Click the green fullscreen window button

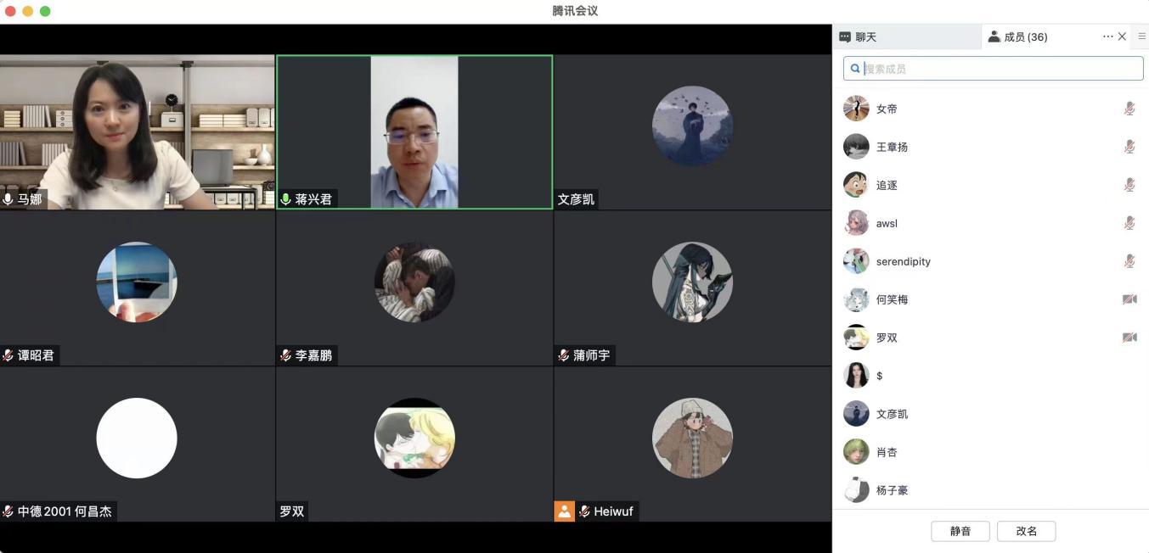[45, 11]
